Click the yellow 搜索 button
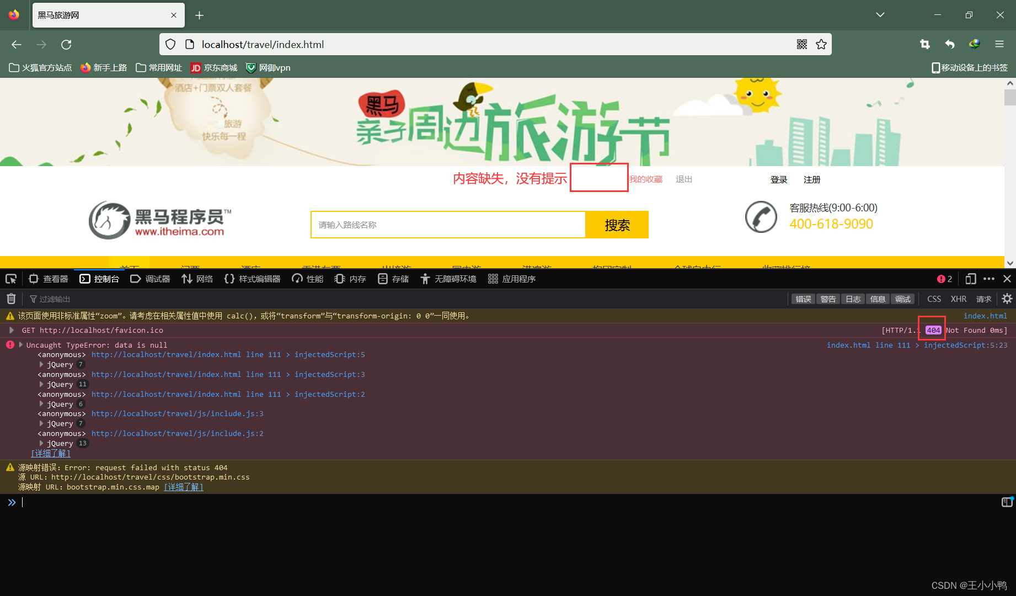This screenshot has width=1016, height=596. (617, 225)
